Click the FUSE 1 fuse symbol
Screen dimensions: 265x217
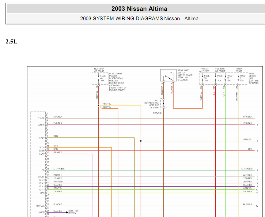click(x=215, y=78)
